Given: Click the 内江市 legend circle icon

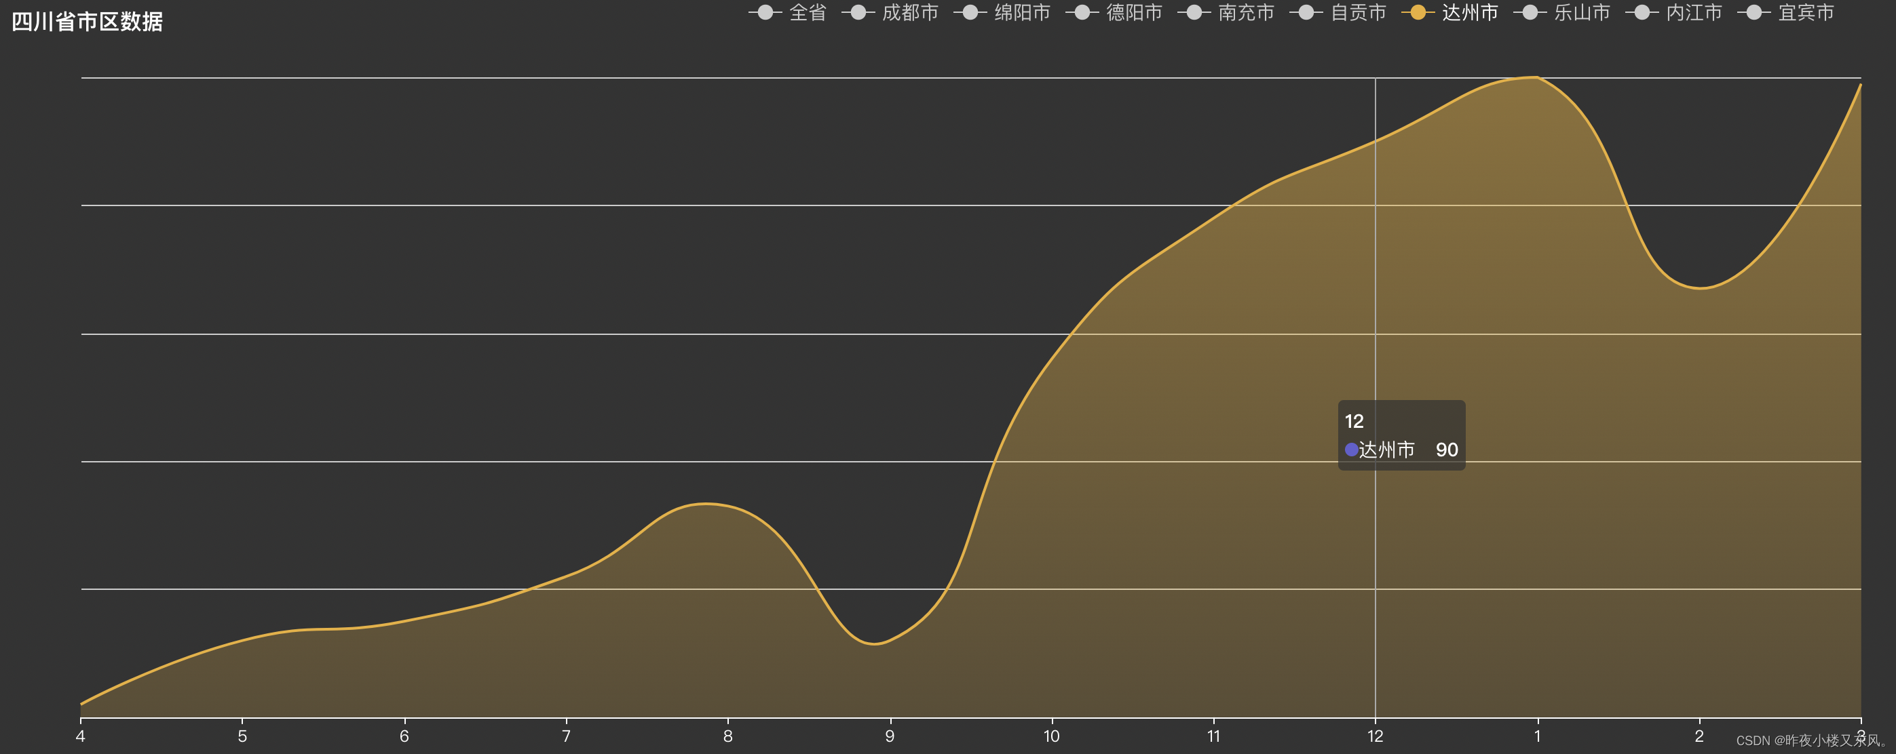Looking at the screenshot, I should [x=1642, y=12].
